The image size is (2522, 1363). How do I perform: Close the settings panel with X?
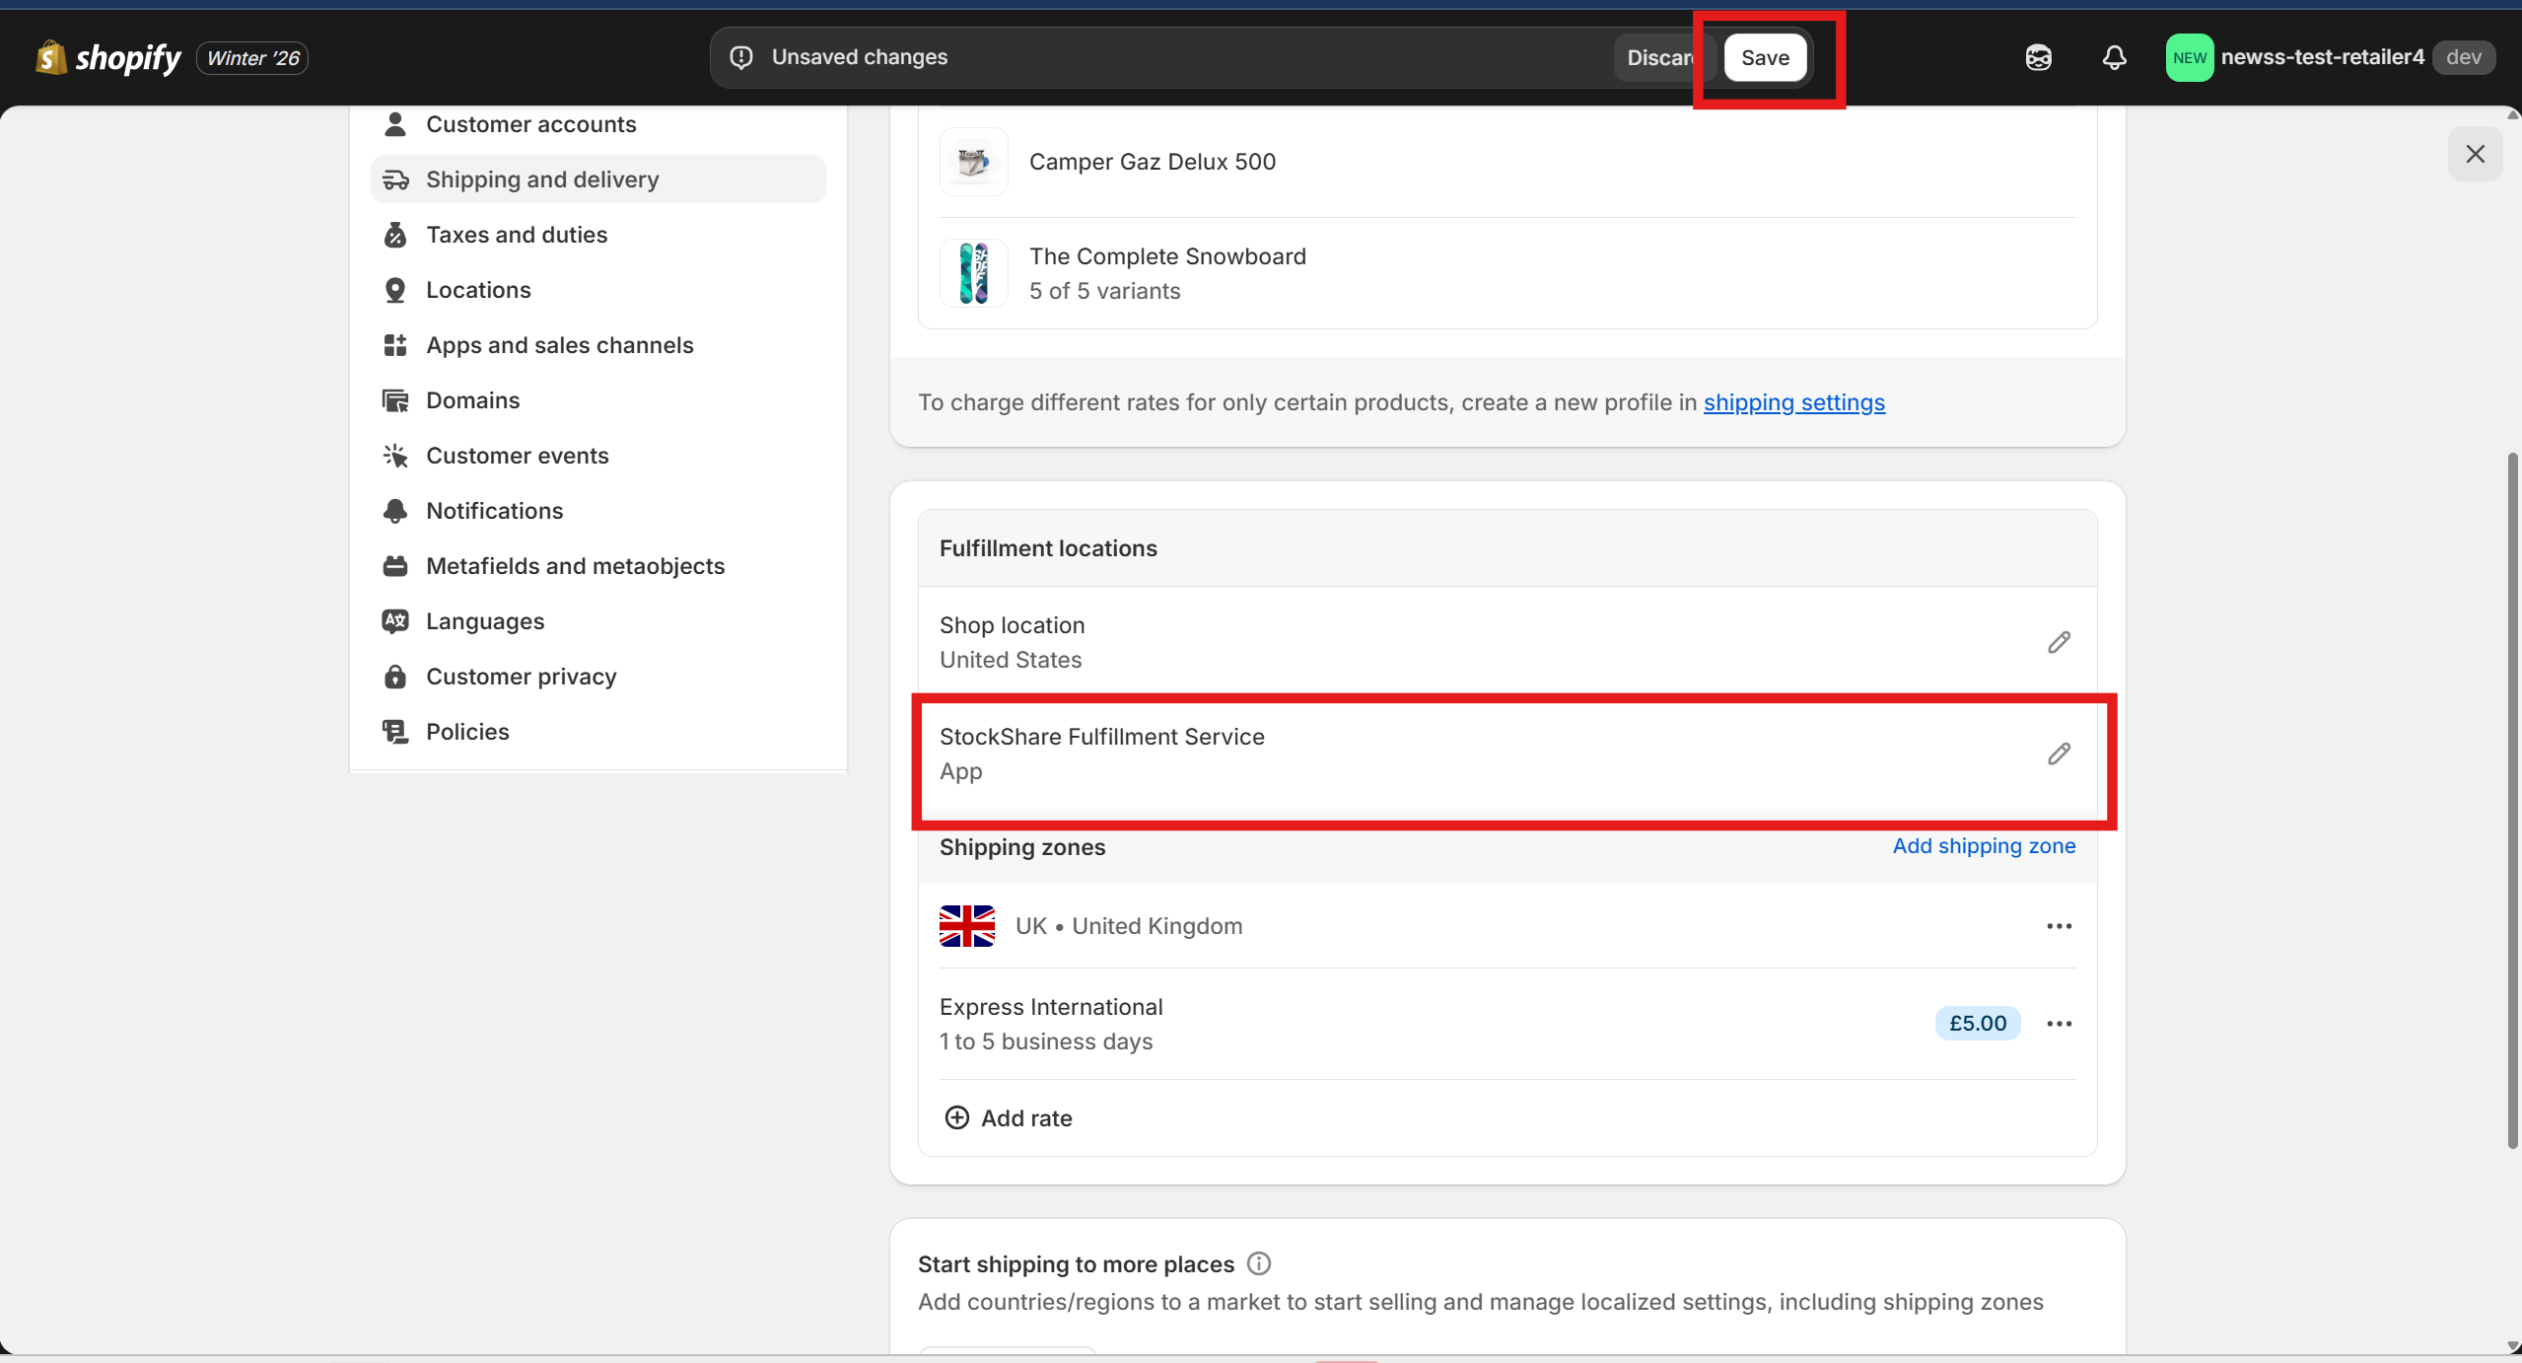pyautogui.click(x=2475, y=154)
